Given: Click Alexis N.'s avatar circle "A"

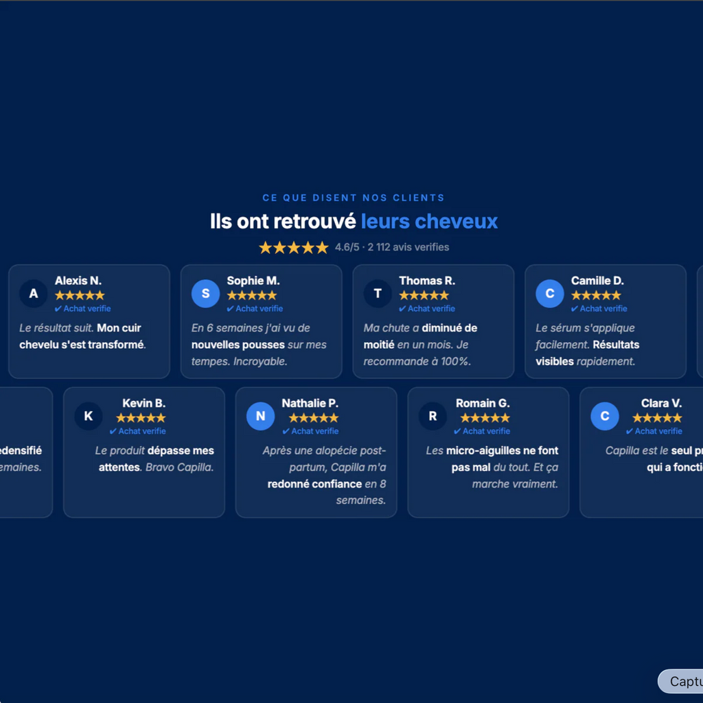Looking at the screenshot, I should point(34,294).
